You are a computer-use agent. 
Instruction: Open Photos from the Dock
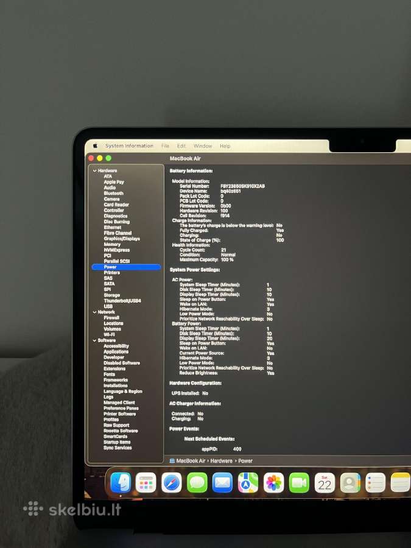(x=273, y=483)
